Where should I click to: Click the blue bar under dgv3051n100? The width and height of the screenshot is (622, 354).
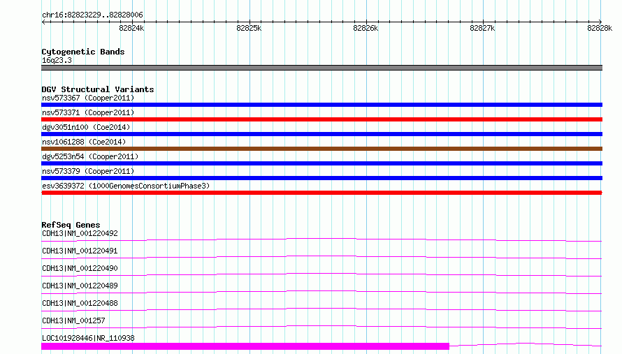pyautogui.click(x=321, y=134)
